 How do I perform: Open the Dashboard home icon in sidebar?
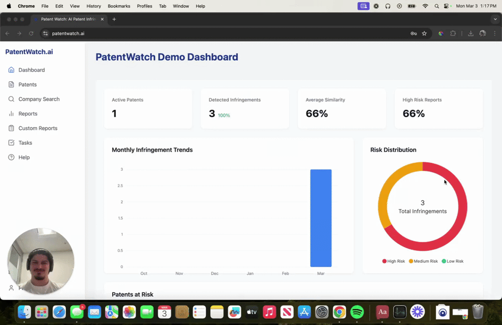coord(11,70)
